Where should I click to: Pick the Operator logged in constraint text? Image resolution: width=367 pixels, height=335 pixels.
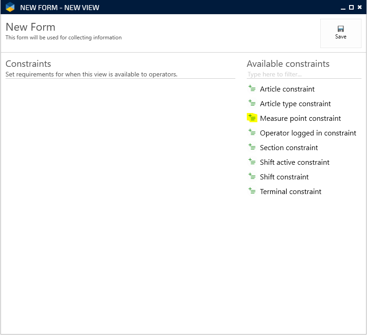[x=308, y=133]
